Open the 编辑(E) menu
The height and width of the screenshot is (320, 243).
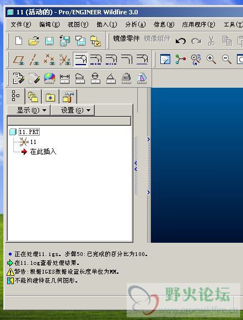coord(50,25)
